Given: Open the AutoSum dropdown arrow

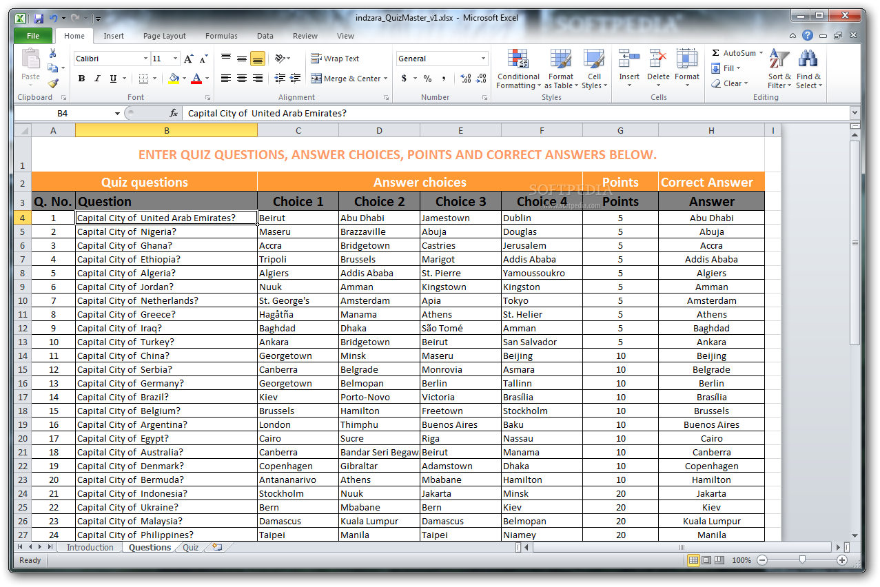Looking at the screenshot, I should click(x=761, y=53).
